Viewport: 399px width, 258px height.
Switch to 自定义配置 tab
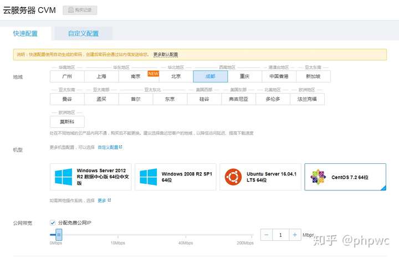(83, 34)
